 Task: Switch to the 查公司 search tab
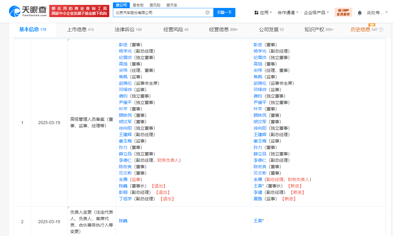(x=121, y=5)
